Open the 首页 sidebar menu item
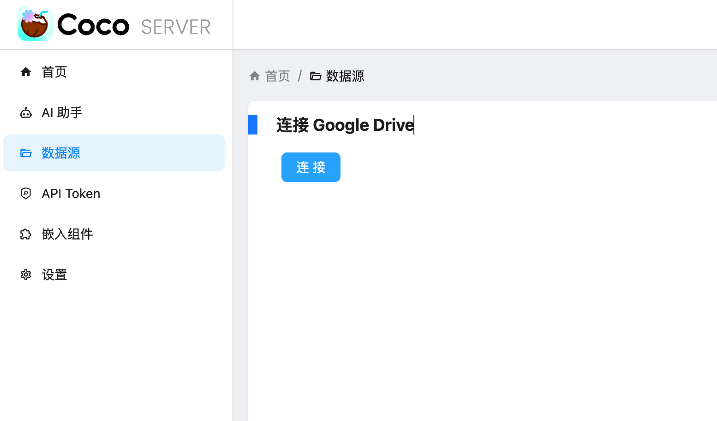The width and height of the screenshot is (717, 421). 114,72
